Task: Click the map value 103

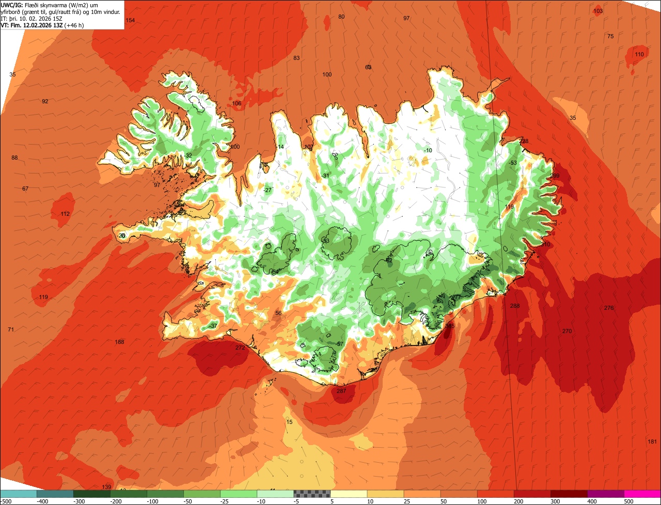Action: tap(598, 11)
